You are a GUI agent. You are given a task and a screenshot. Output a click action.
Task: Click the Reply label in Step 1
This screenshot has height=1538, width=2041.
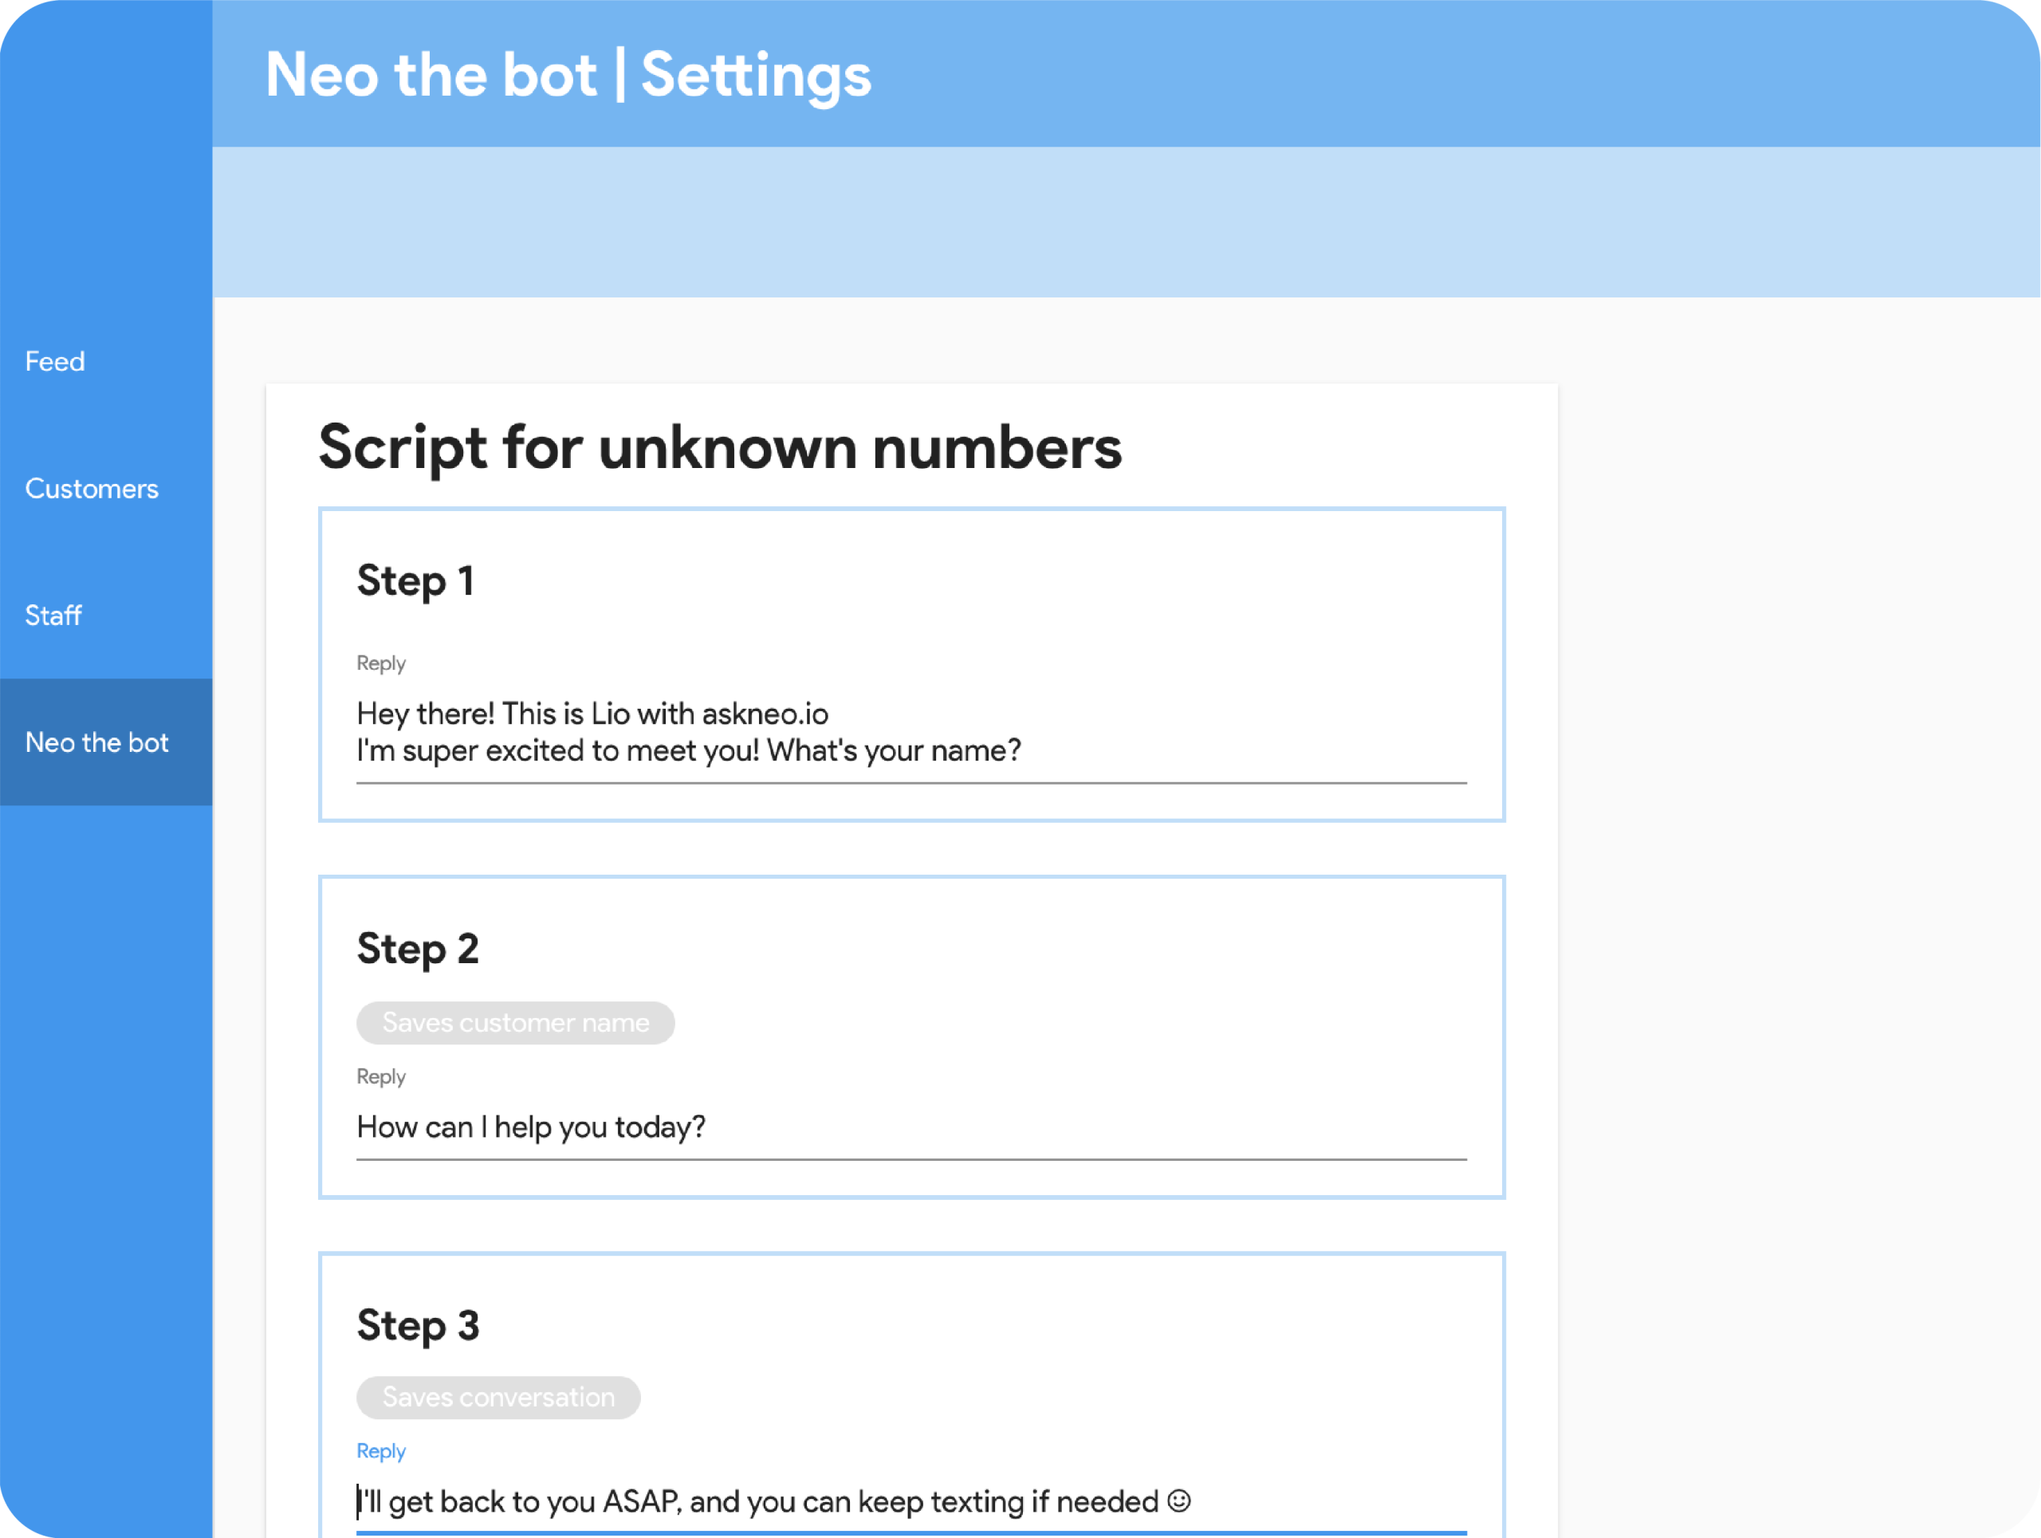381,663
